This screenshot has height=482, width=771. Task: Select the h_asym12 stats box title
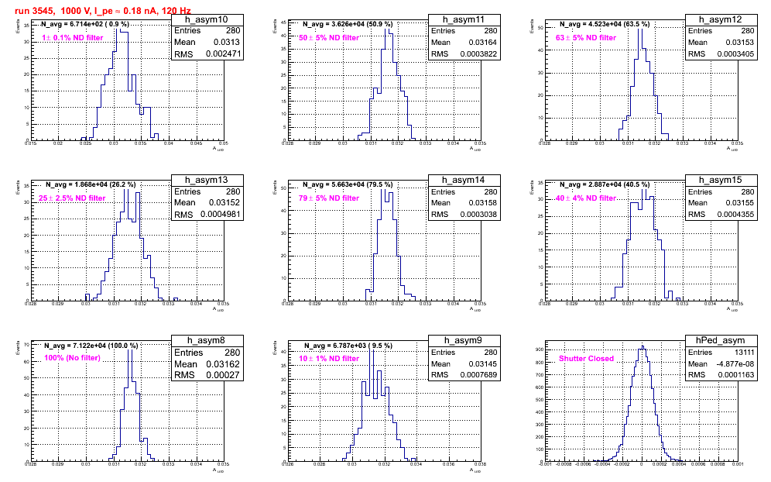pos(721,19)
